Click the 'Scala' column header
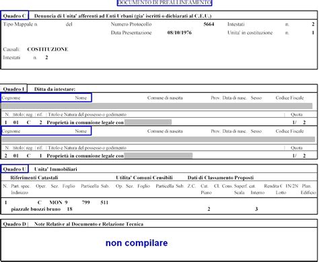This screenshot has height=262, width=319. 239,193
